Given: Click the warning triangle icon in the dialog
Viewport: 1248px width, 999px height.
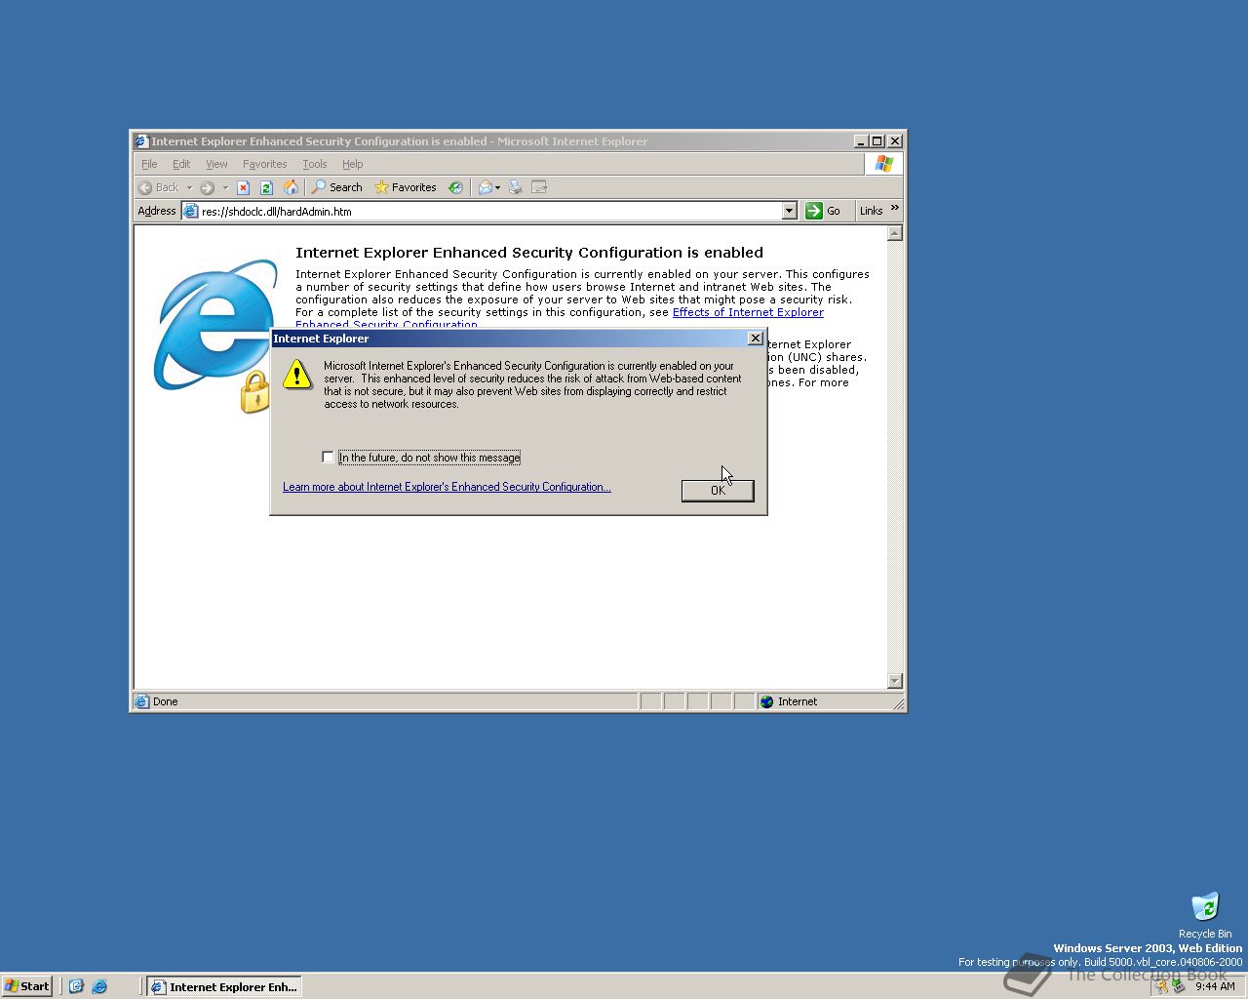Looking at the screenshot, I should (297, 374).
